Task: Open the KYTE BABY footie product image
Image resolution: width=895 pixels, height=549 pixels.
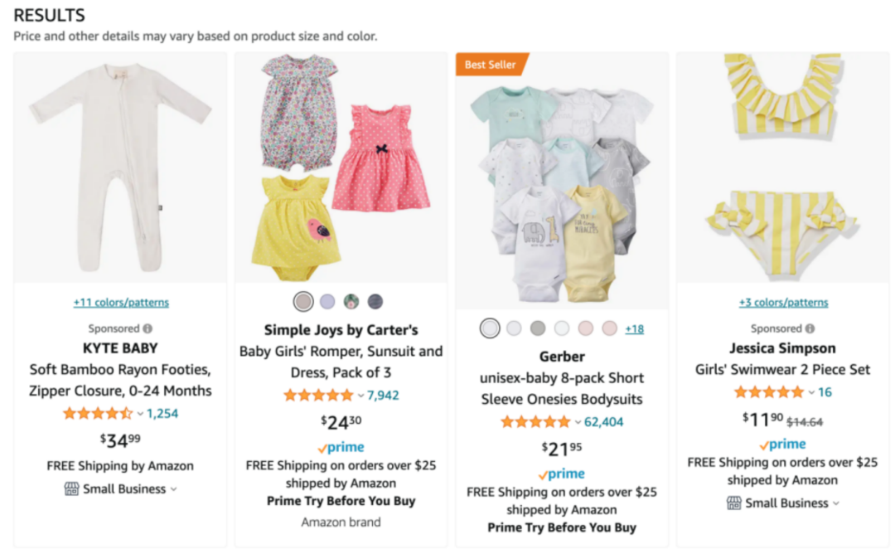Action: [120, 167]
